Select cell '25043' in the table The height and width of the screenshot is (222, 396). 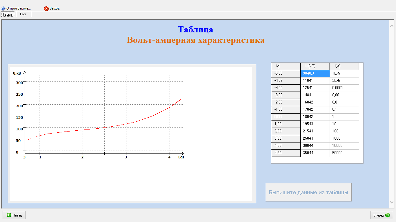pos(315,139)
